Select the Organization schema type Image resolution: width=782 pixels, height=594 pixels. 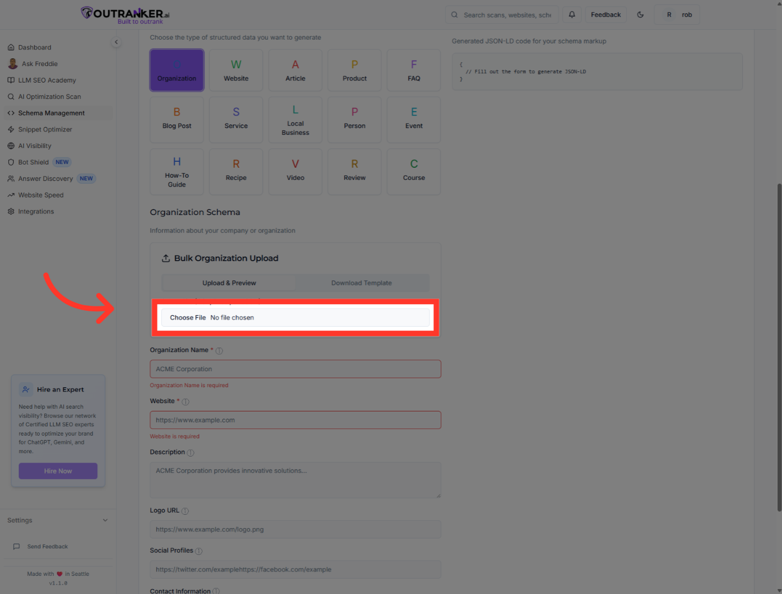177,70
